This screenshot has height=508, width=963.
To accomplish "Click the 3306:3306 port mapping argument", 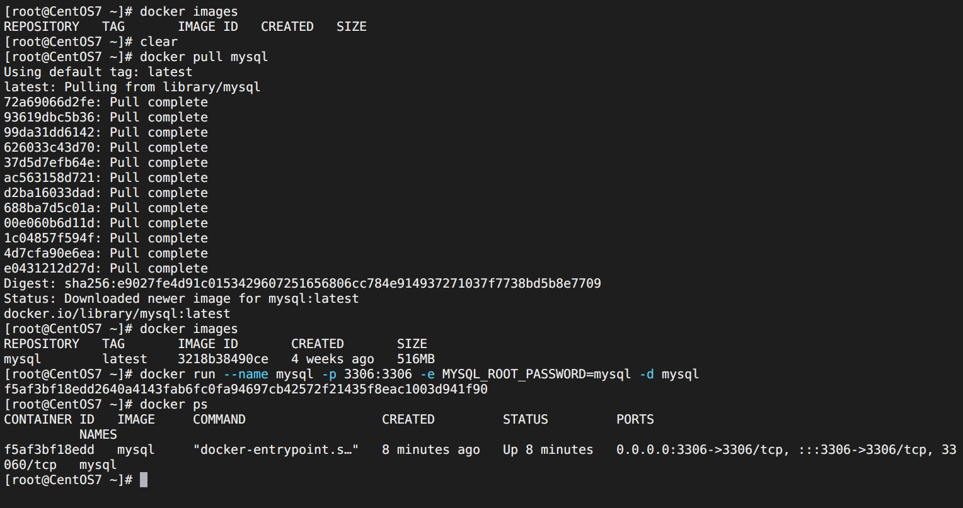I will 378,374.
